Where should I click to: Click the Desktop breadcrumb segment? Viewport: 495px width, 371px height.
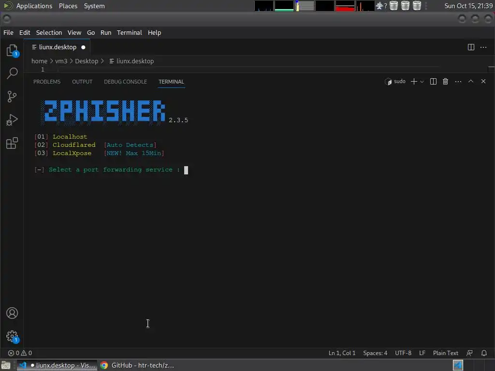pyautogui.click(x=87, y=61)
